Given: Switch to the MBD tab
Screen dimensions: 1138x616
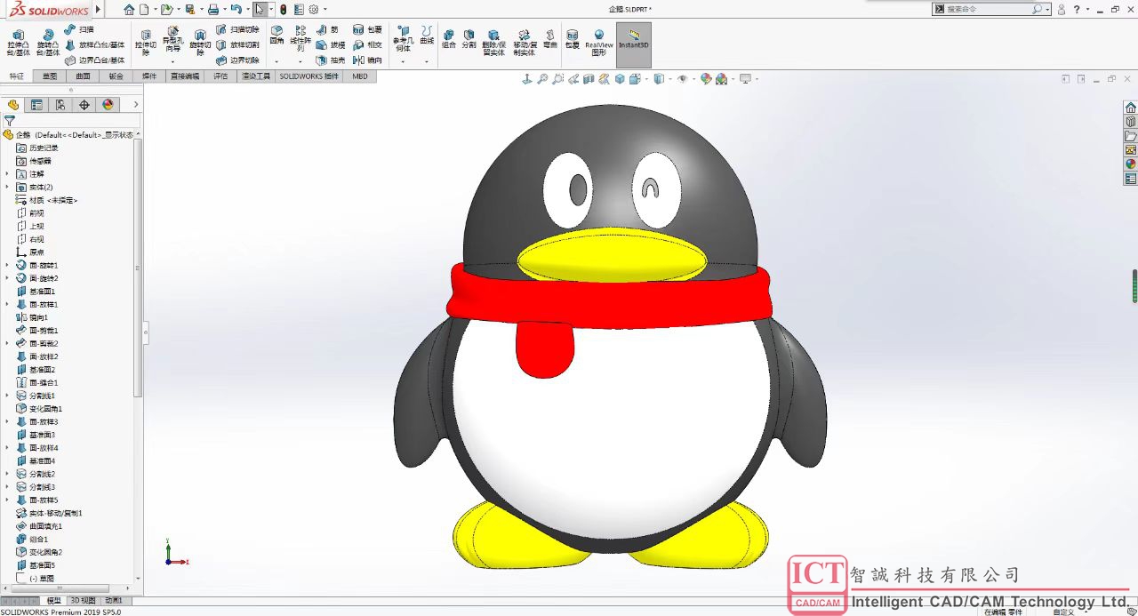Looking at the screenshot, I should (x=360, y=76).
